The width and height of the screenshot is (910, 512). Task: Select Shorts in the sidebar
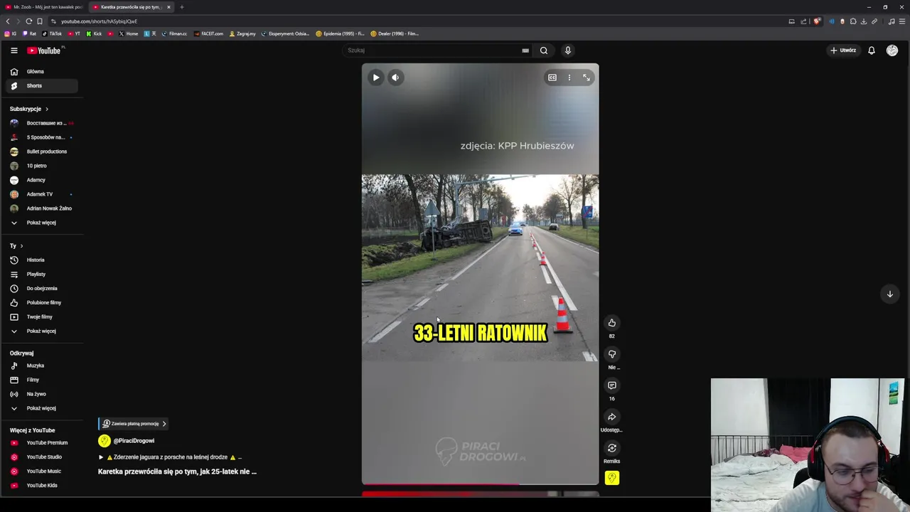(42, 86)
